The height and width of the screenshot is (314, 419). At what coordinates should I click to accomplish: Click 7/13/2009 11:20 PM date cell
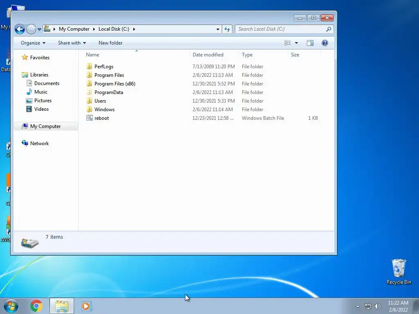(214, 67)
